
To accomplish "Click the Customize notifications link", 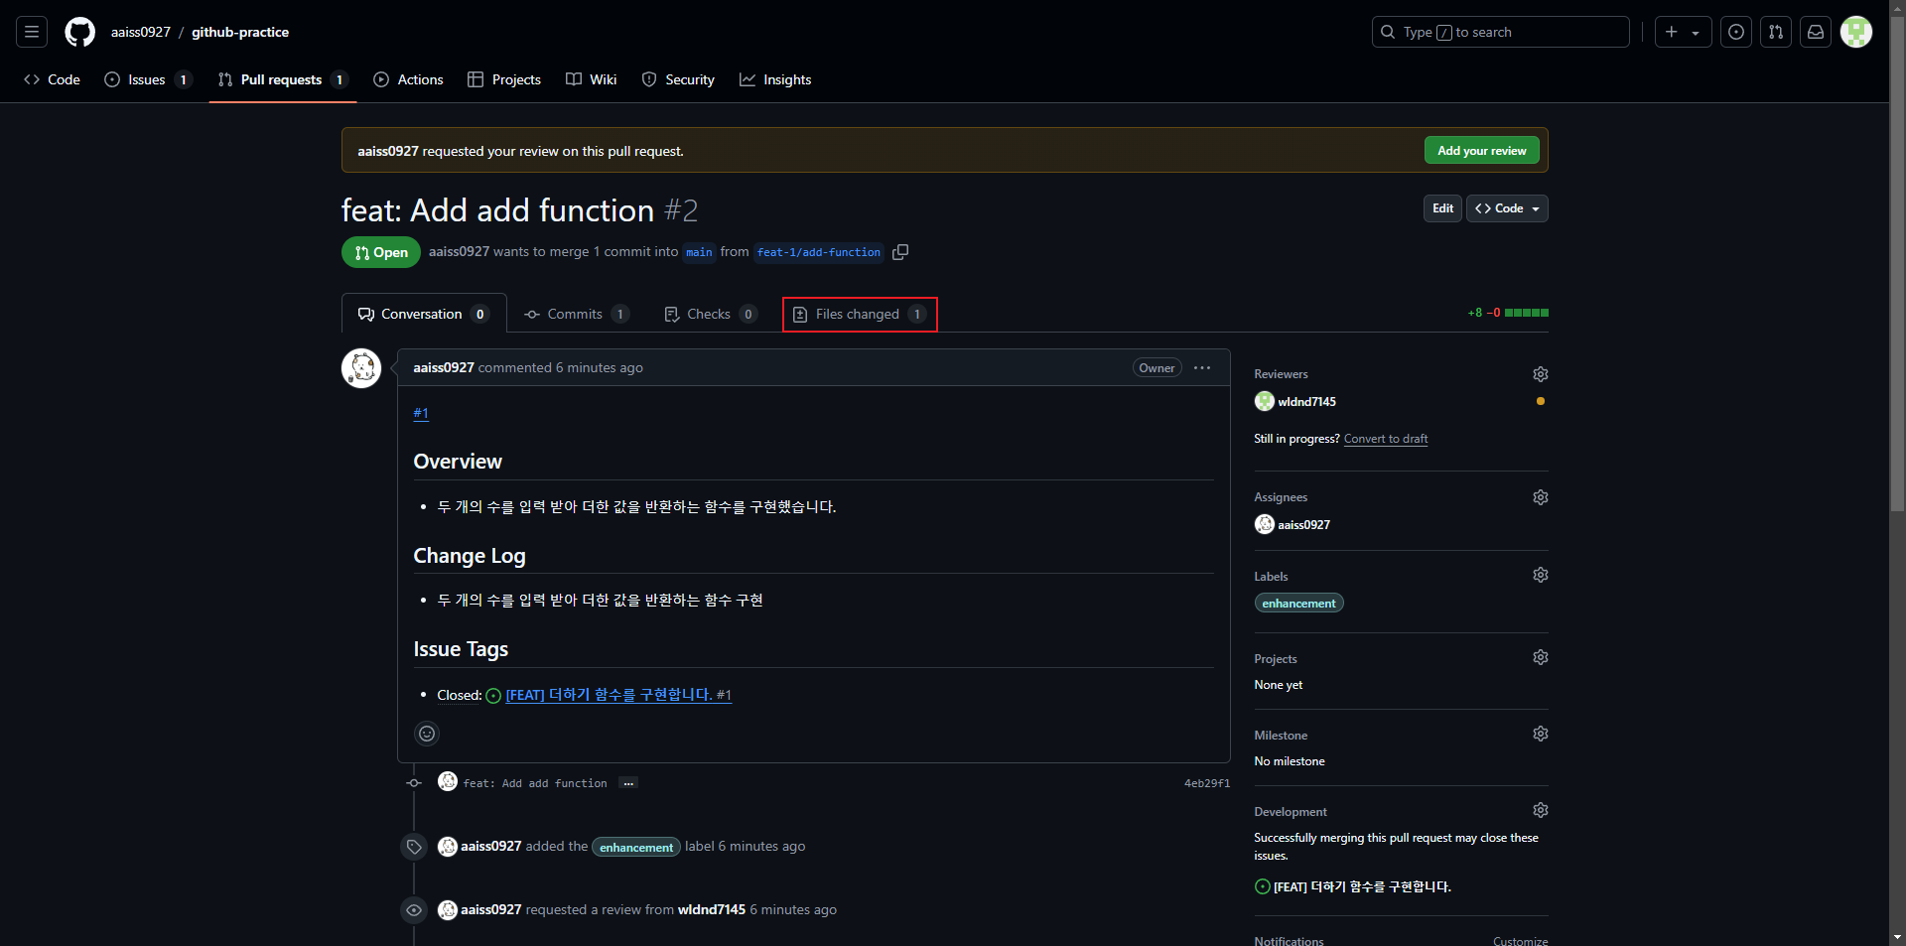I will pos(1521,941).
